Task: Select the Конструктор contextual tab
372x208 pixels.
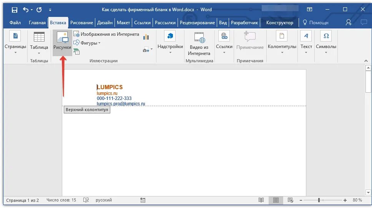Action: pyautogui.click(x=279, y=23)
